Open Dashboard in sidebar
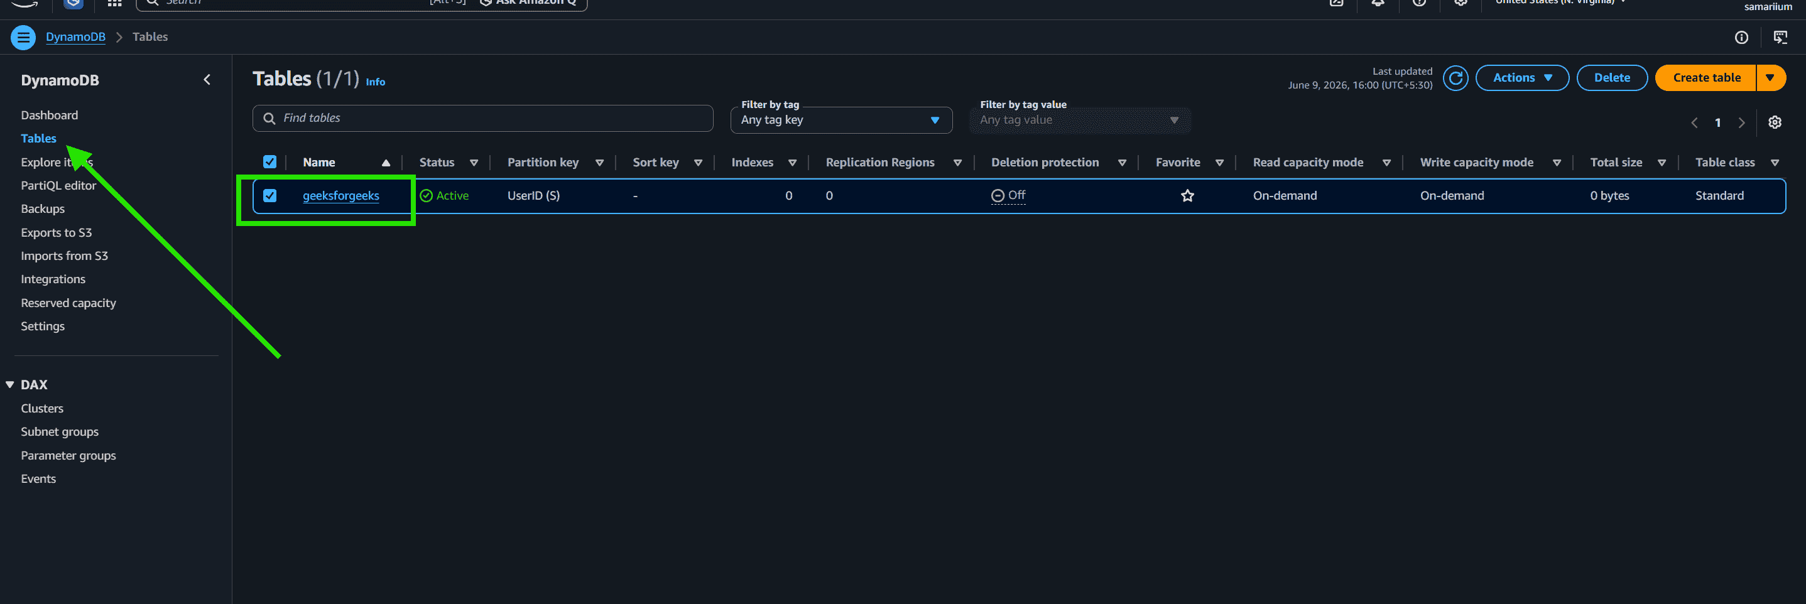Screen dimensions: 1806x604 coord(49,115)
